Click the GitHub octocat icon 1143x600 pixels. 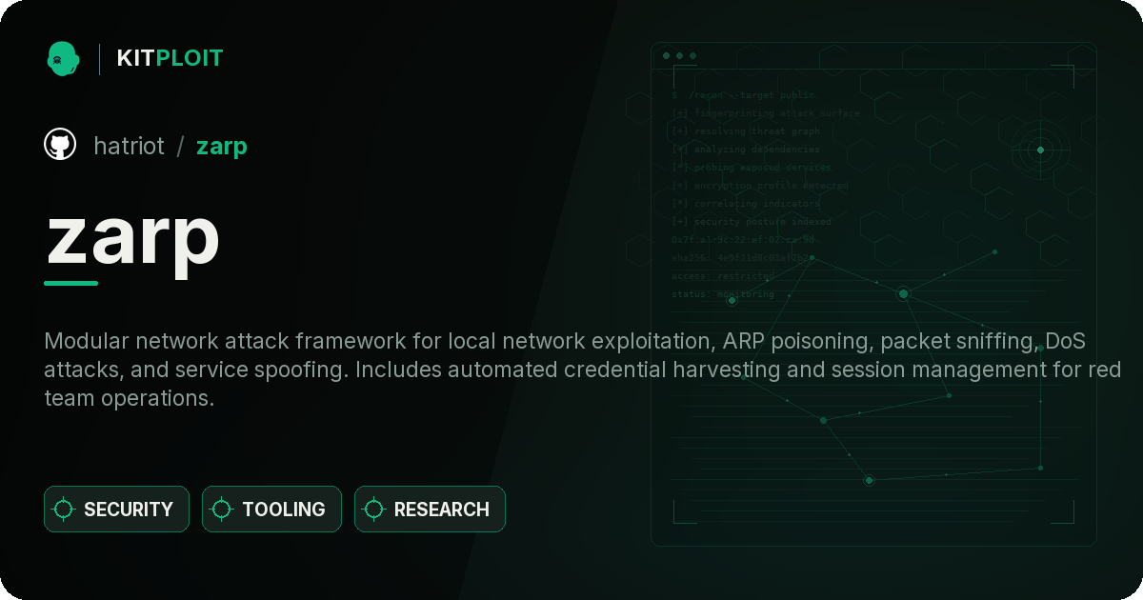tap(60, 145)
